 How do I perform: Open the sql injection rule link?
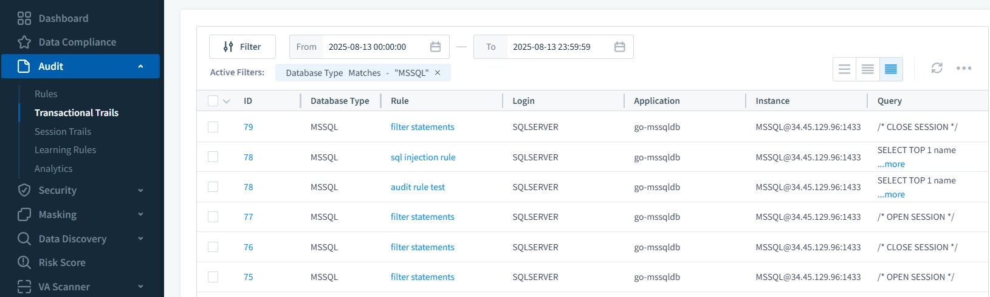[423, 157]
